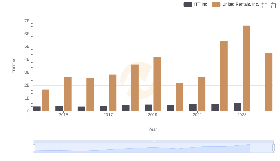Click the 2023 United Rentals bar
The height and width of the screenshot is (161, 280).
246,68
